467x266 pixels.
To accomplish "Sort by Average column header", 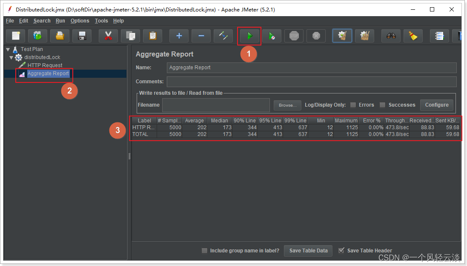I will (x=195, y=120).
